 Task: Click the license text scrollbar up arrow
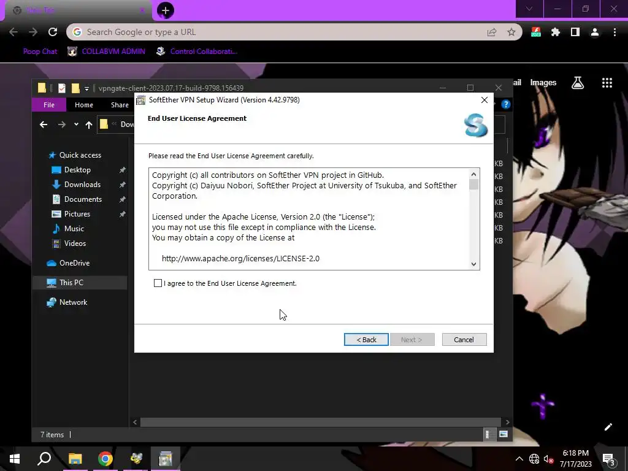tap(474, 174)
